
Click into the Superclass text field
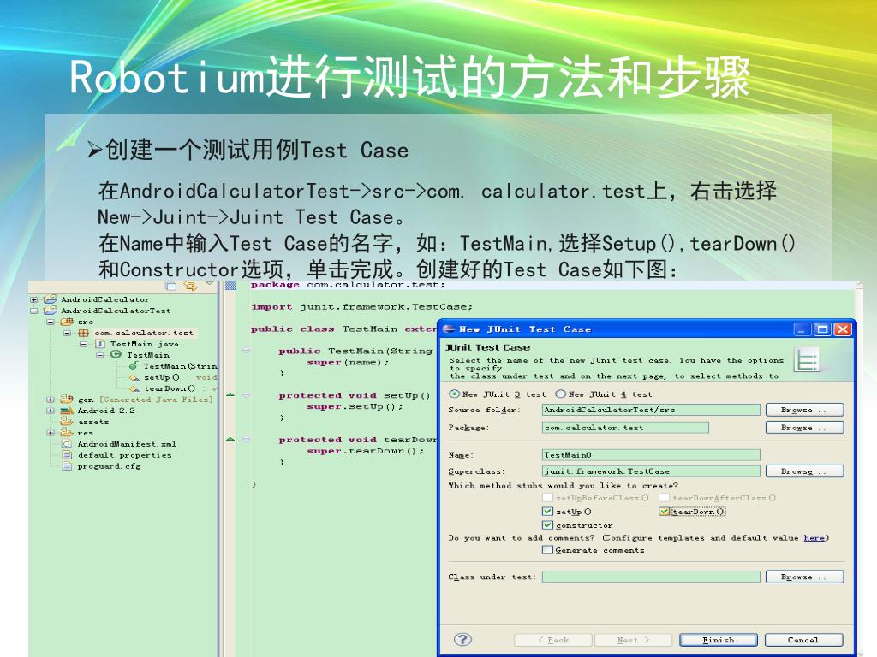tap(651, 471)
